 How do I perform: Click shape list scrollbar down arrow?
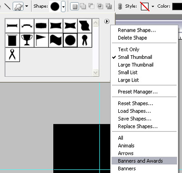(96, 72)
